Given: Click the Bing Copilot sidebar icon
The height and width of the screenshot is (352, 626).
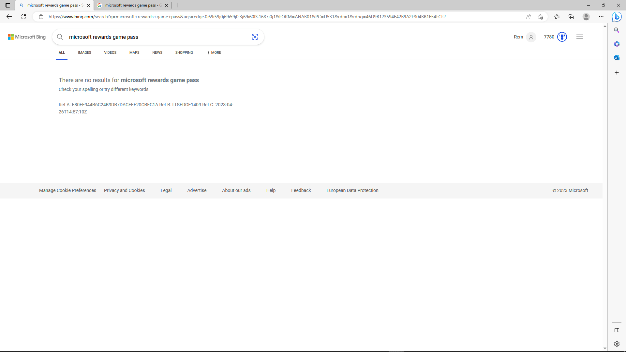Looking at the screenshot, I should pyautogui.click(x=617, y=16).
